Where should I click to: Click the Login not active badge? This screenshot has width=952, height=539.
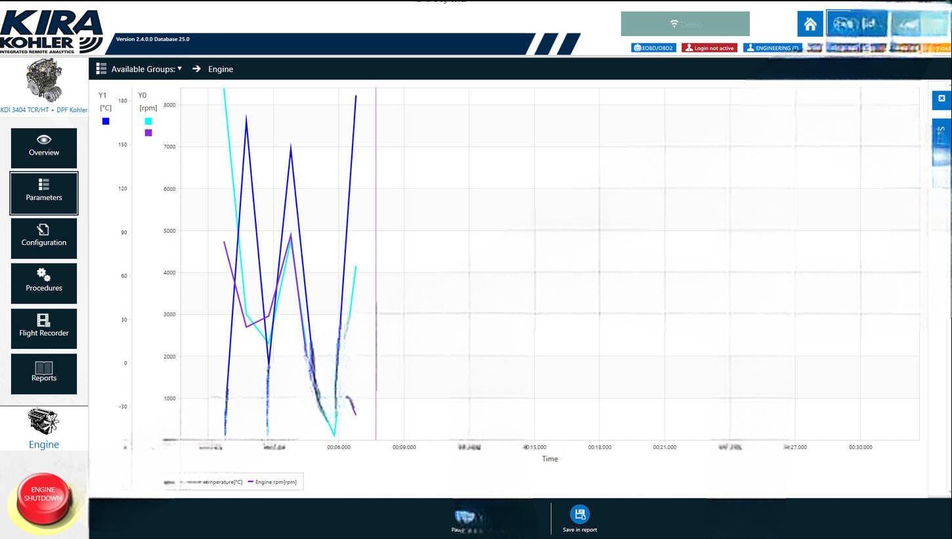point(710,48)
